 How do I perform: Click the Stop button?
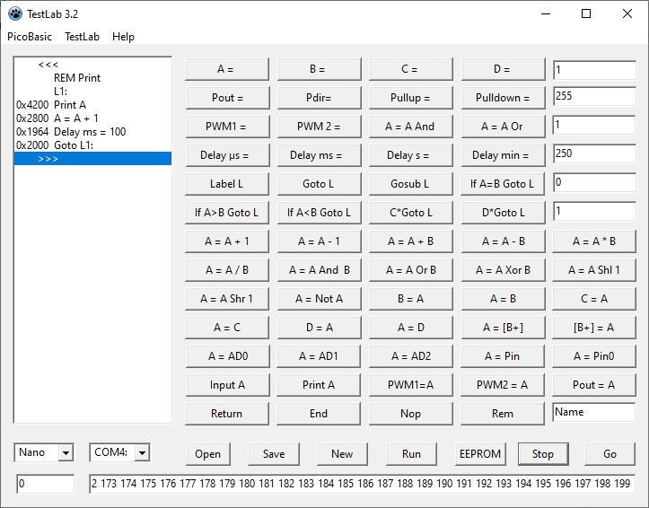pos(542,453)
